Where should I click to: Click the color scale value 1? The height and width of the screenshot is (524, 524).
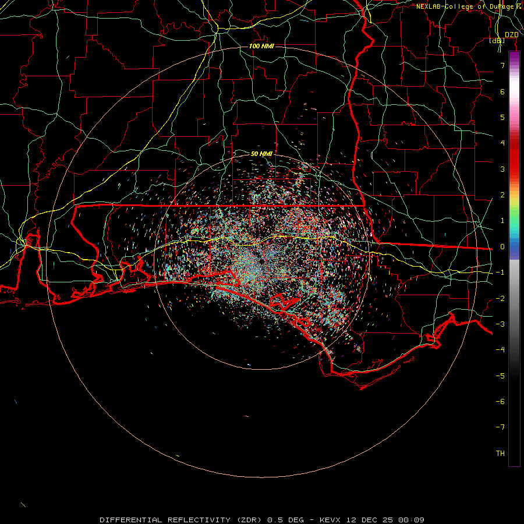(x=502, y=221)
